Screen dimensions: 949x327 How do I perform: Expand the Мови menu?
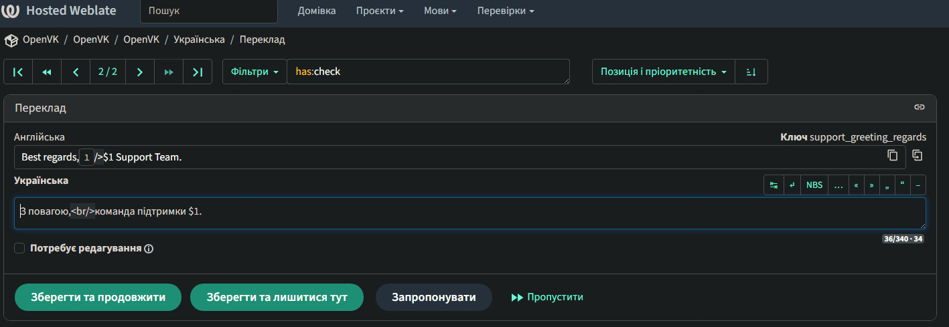[440, 11]
